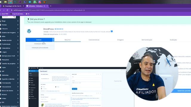
Task: Expand the Jogos category chevron
Action: point(18,52)
